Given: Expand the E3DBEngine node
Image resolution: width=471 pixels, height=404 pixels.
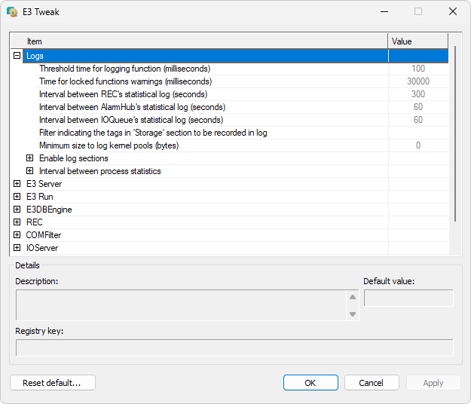Looking at the screenshot, I should click(x=17, y=209).
